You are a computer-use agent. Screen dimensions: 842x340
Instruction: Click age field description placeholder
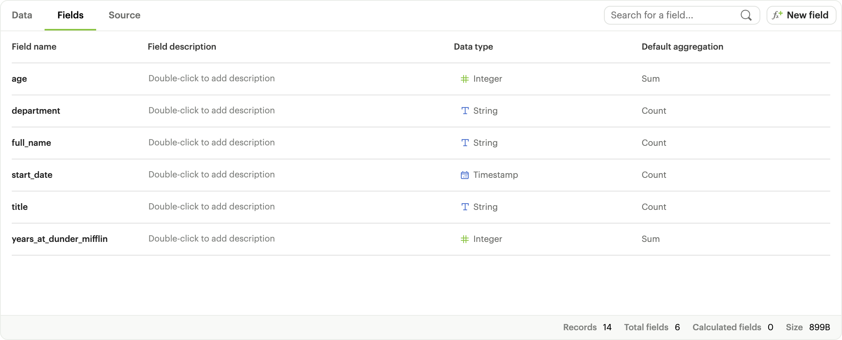211,79
